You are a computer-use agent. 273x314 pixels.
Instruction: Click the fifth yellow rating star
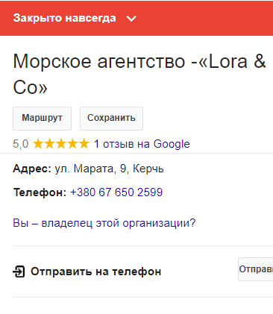[x=84, y=144]
